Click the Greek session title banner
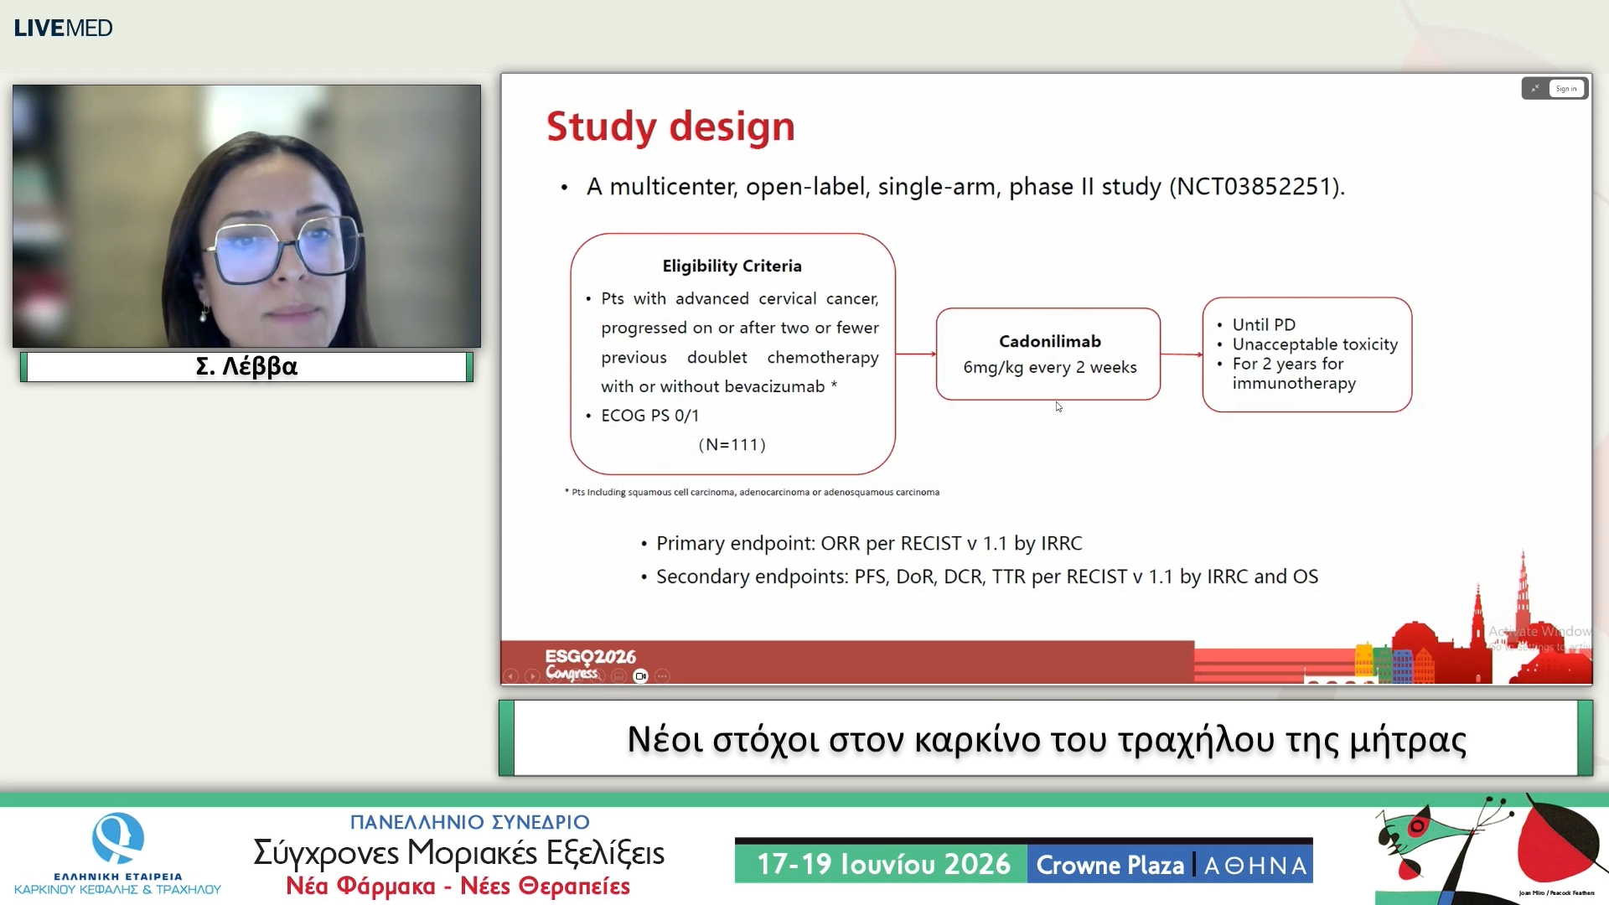This screenshot has height=905, width=1609. [1046, 738]
